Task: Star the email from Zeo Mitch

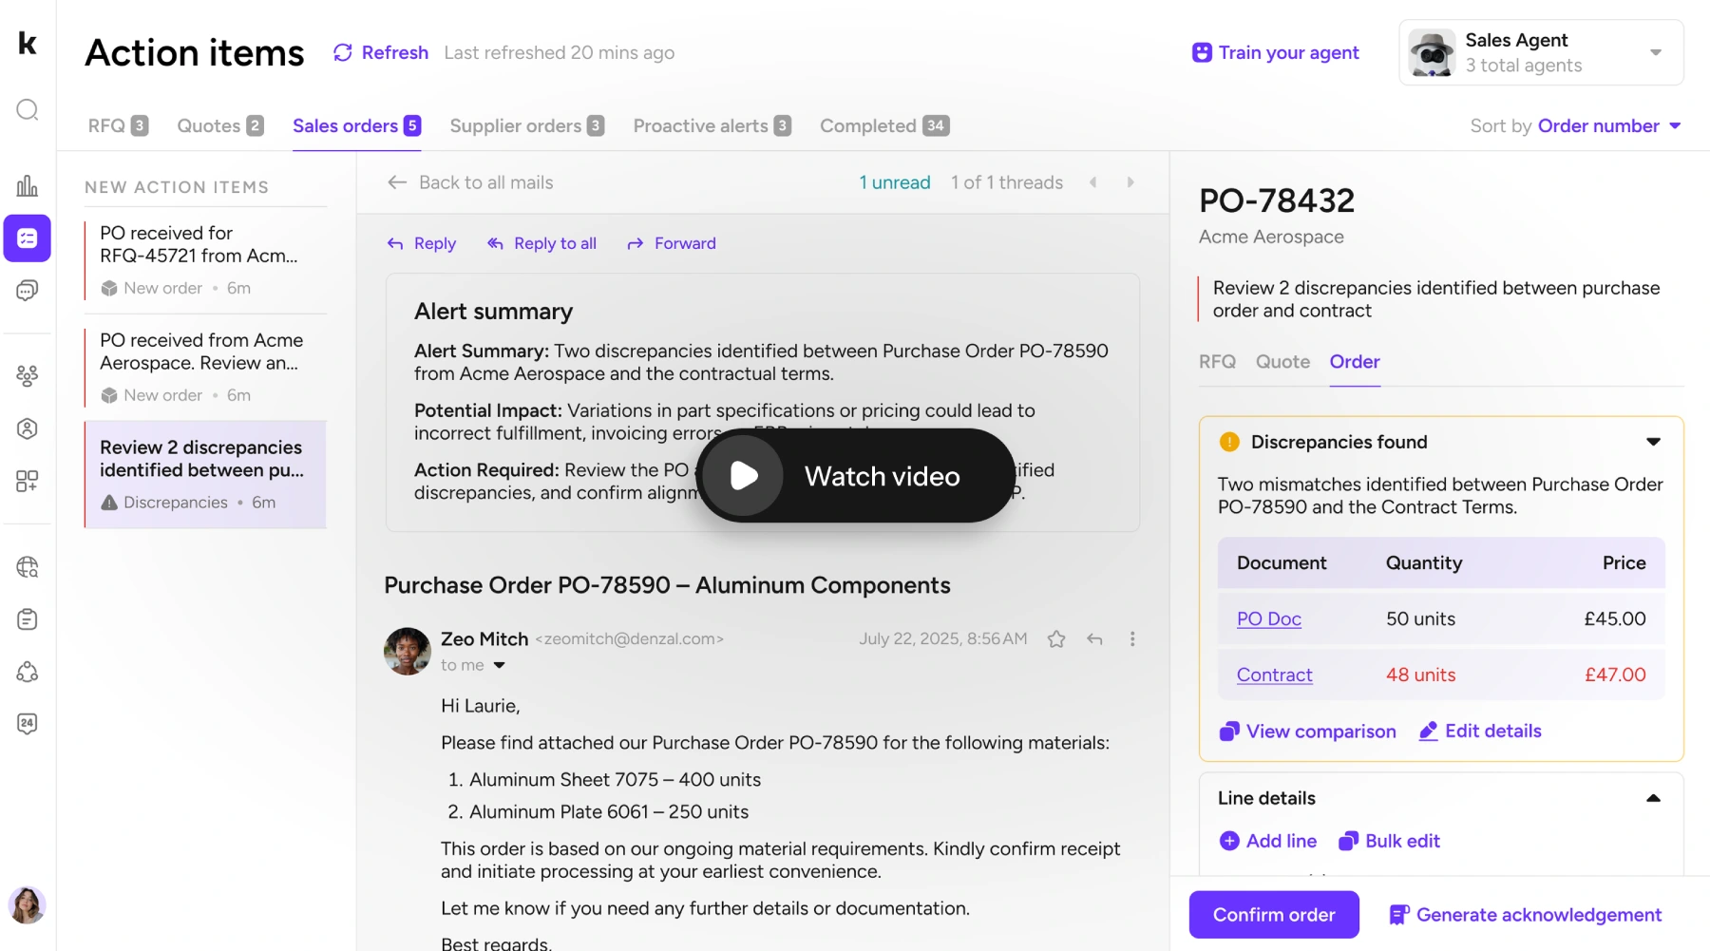Action: tap(1055, 639)
